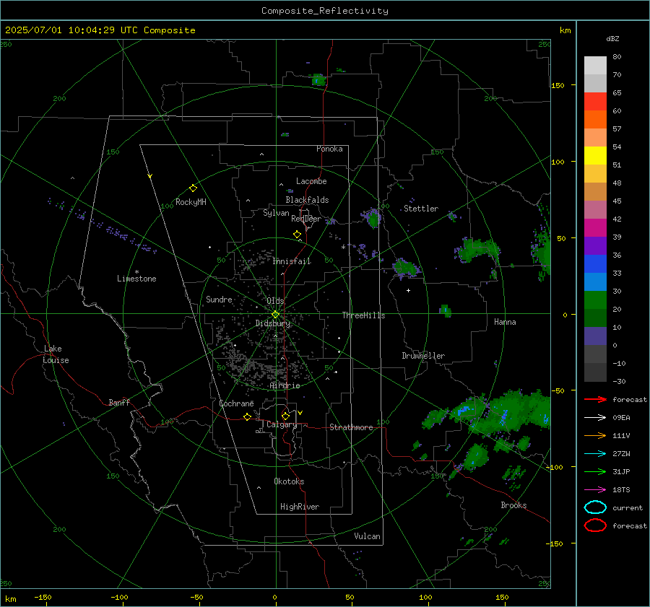Click the purple swatch between 39 and 36
The height and width of the screenshot is (607, 650).
tap(595, 246)
